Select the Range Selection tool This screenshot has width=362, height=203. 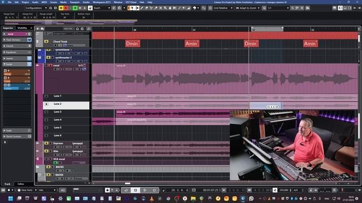click(x=137, y=8)
